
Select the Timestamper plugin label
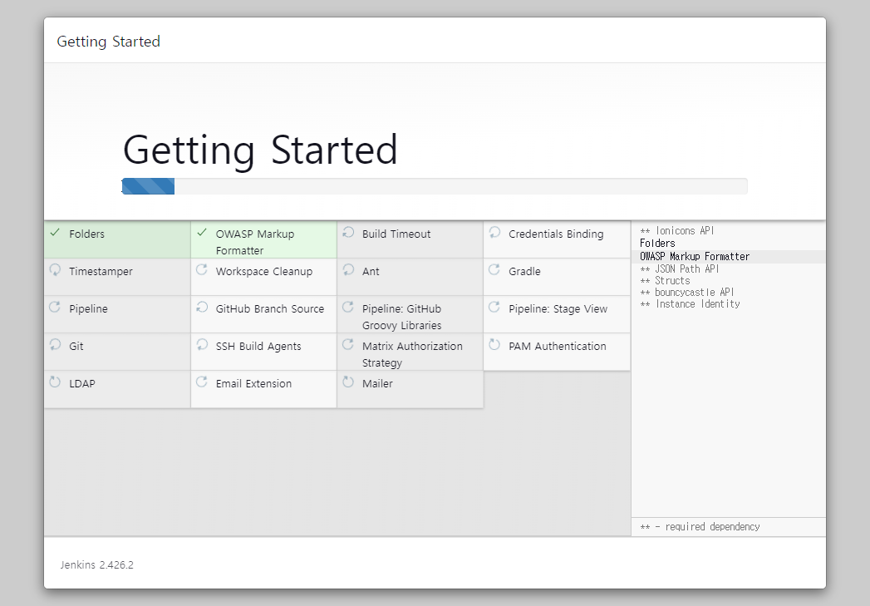(x=101, y=271)
